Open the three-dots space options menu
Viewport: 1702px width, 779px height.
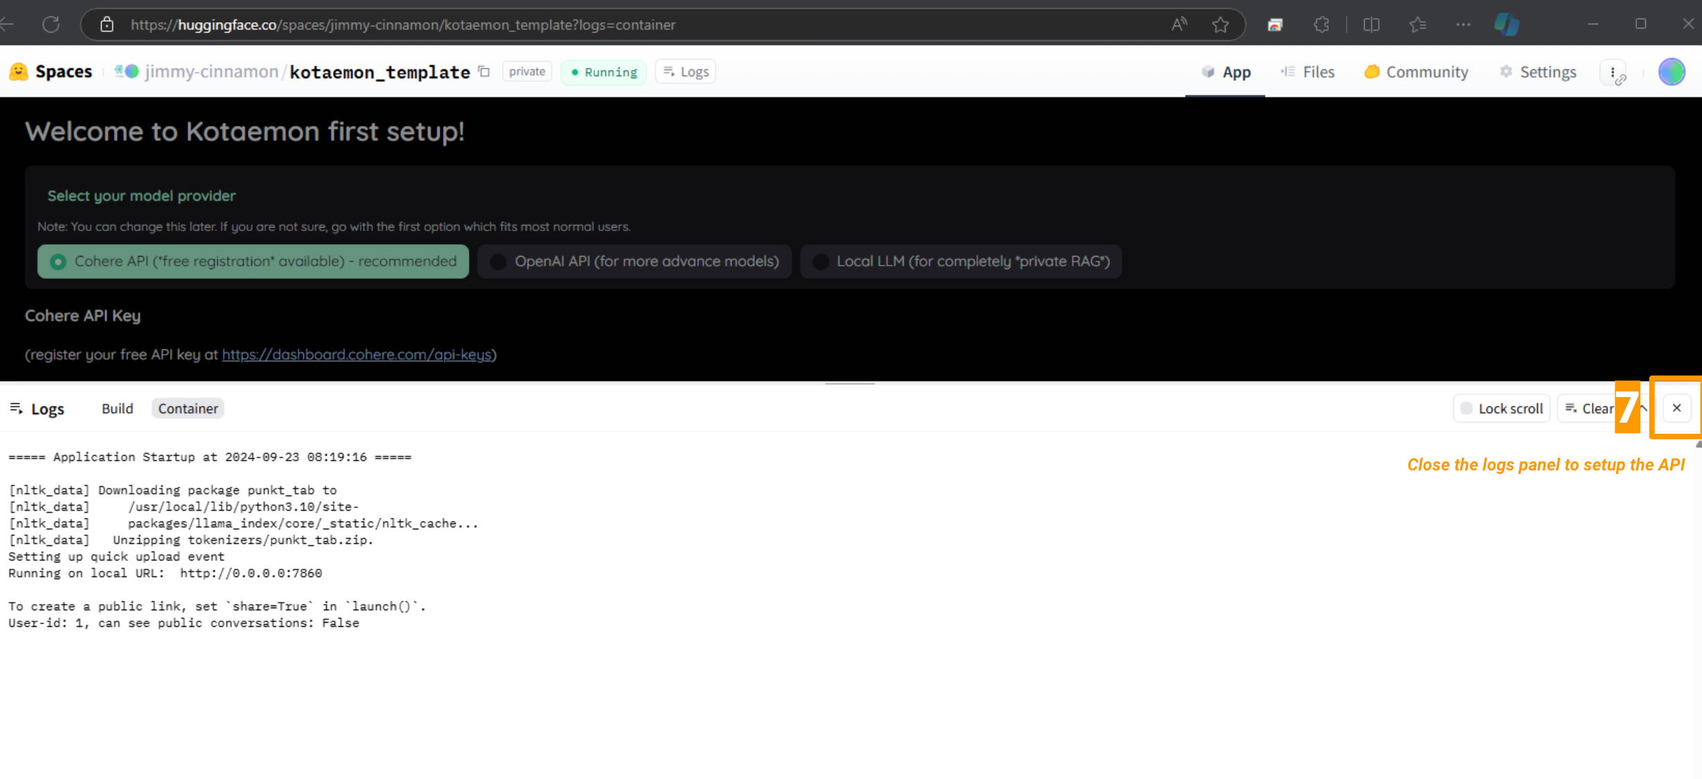(x=1613, y=72)
